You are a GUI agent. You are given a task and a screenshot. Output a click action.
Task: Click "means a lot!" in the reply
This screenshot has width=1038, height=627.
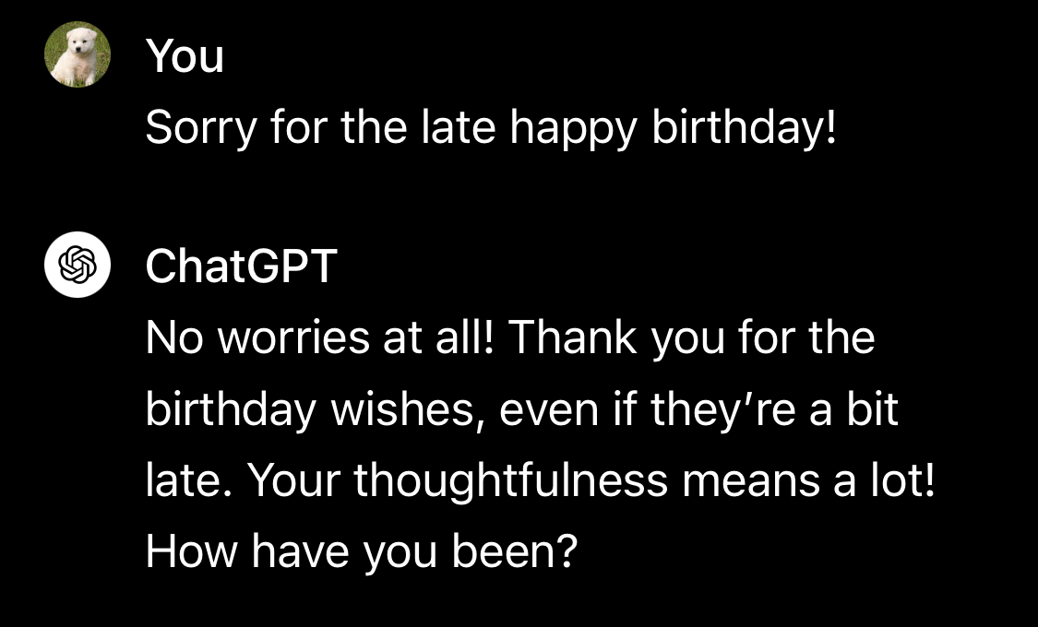point(808,480)
